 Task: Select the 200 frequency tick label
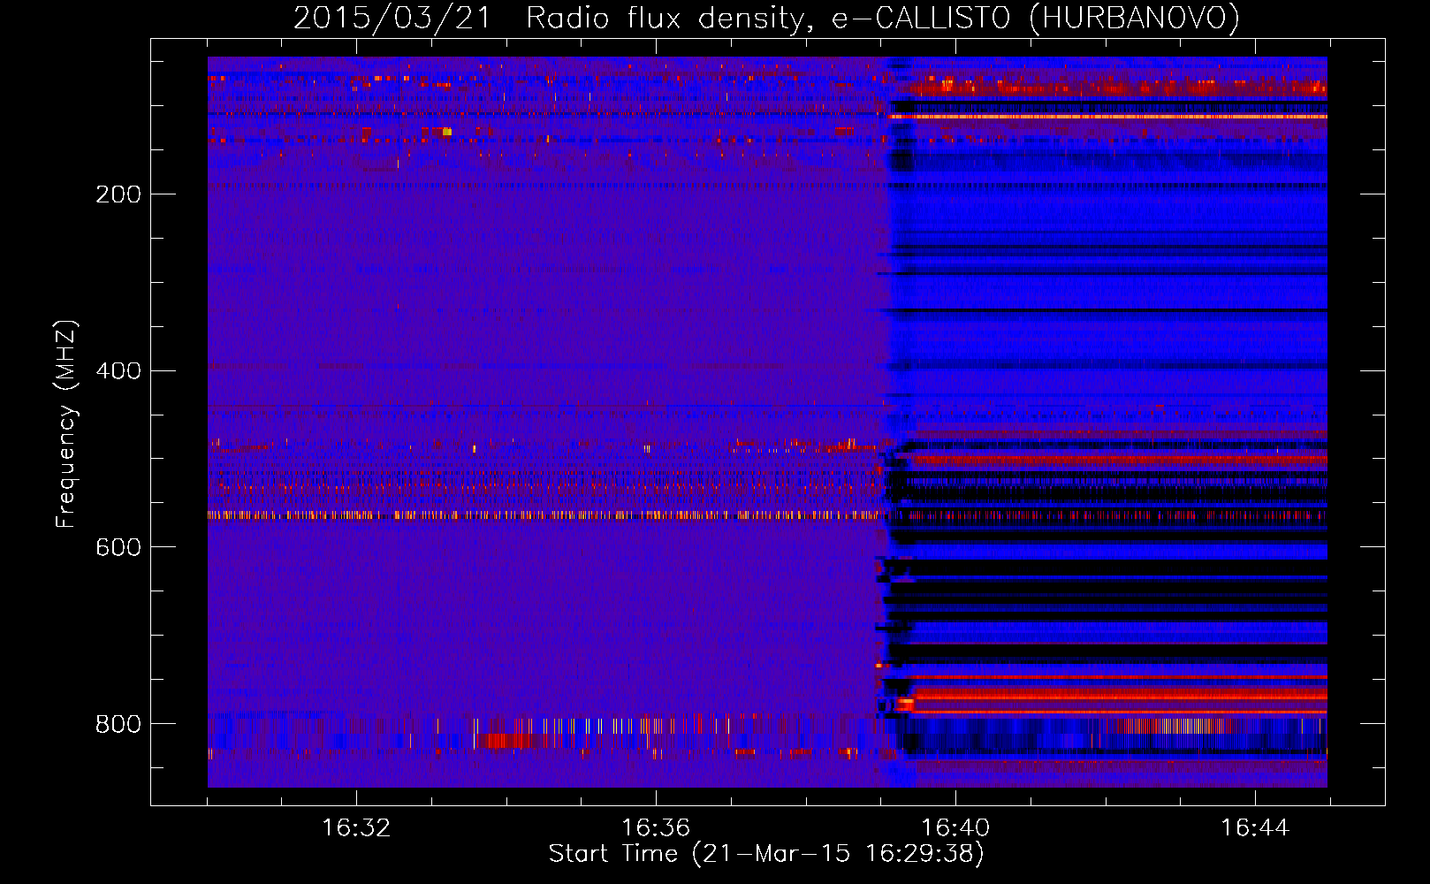[x=118, y=194]
